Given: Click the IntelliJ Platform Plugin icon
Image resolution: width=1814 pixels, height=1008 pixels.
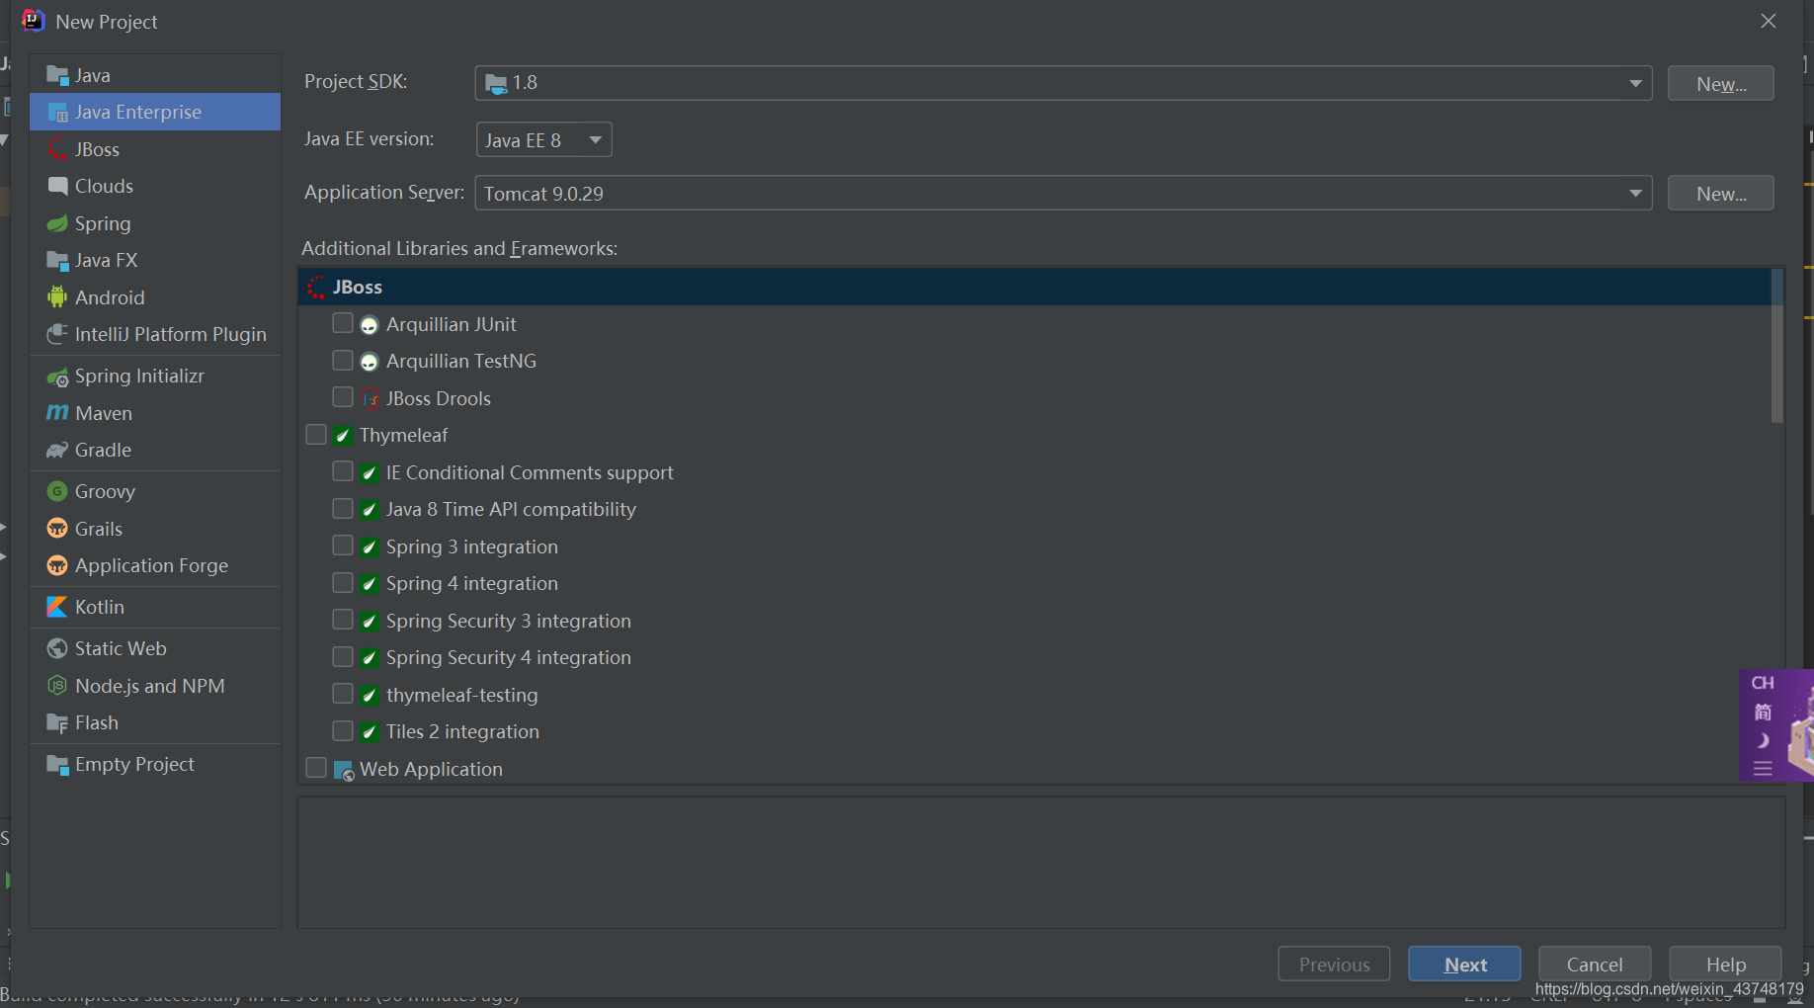Looking at the screenshot, I should pyautogui.click(x=57, y=334).
